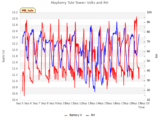This screenshot has width=160, height=120.
Task: Select the right-side RH axis title
Action: click(156, 56)
